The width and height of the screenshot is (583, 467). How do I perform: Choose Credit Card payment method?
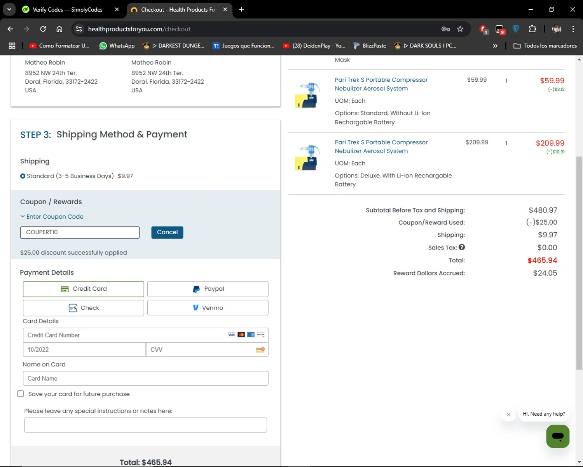[x=84, y=289]
